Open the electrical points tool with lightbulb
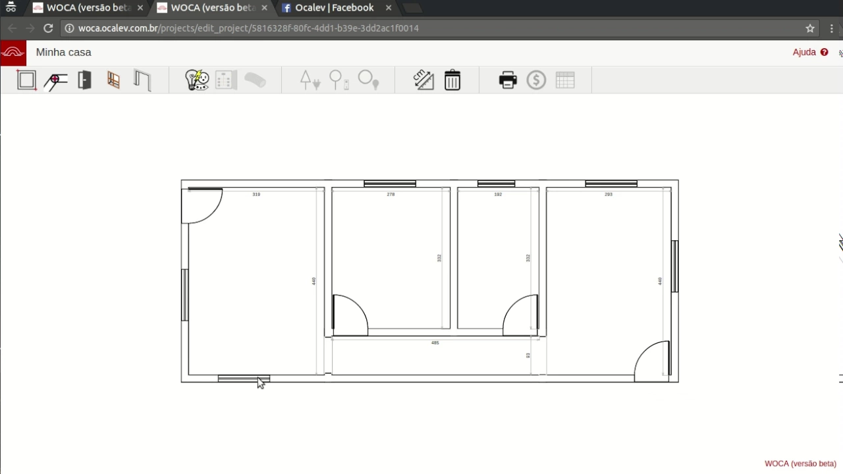Screen dimensions: 843x474 point(197,80)
